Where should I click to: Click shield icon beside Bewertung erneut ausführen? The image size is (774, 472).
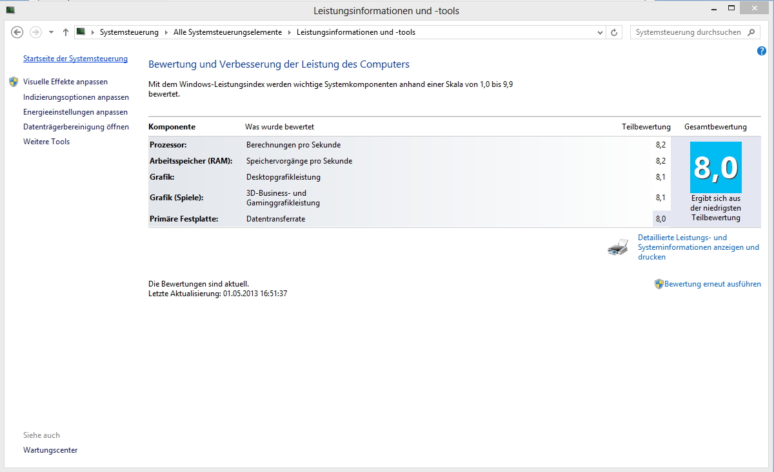click(x=659, y=284)
